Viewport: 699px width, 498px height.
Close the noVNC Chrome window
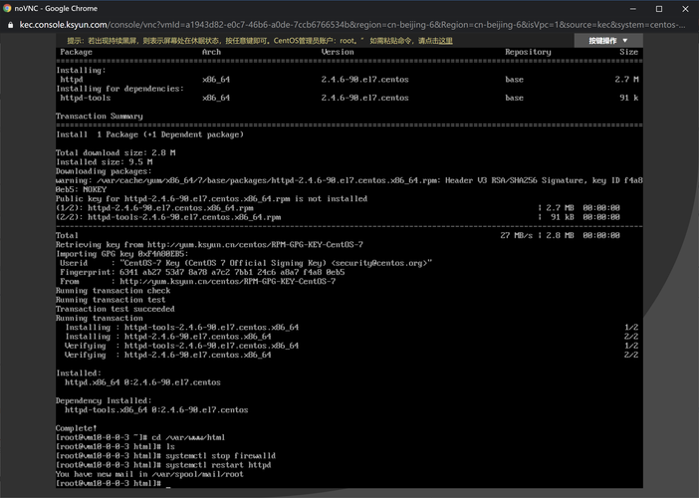click(x=685, y=9)
